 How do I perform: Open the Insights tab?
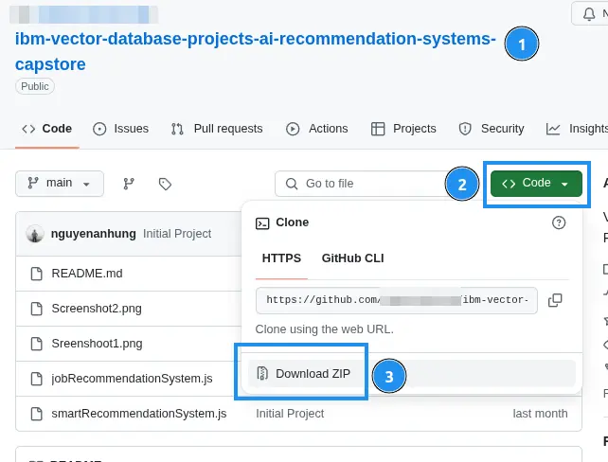click(x=577, y=129)
